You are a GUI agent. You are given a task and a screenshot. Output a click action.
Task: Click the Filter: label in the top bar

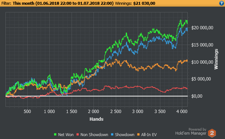point(6,3)
